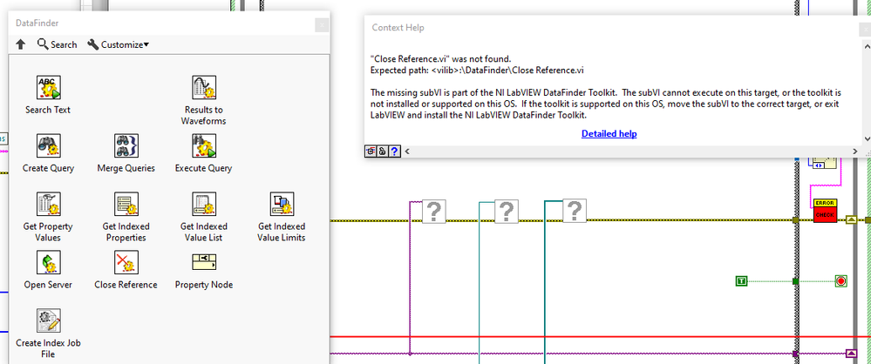This screenshot has width=871, height=364.
Task: Click the yellow shift register on error wire
Action: pos(850,220)
